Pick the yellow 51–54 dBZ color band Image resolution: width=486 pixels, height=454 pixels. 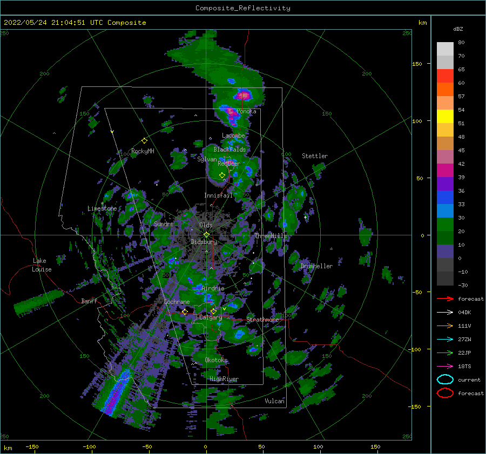click(445, 117)
